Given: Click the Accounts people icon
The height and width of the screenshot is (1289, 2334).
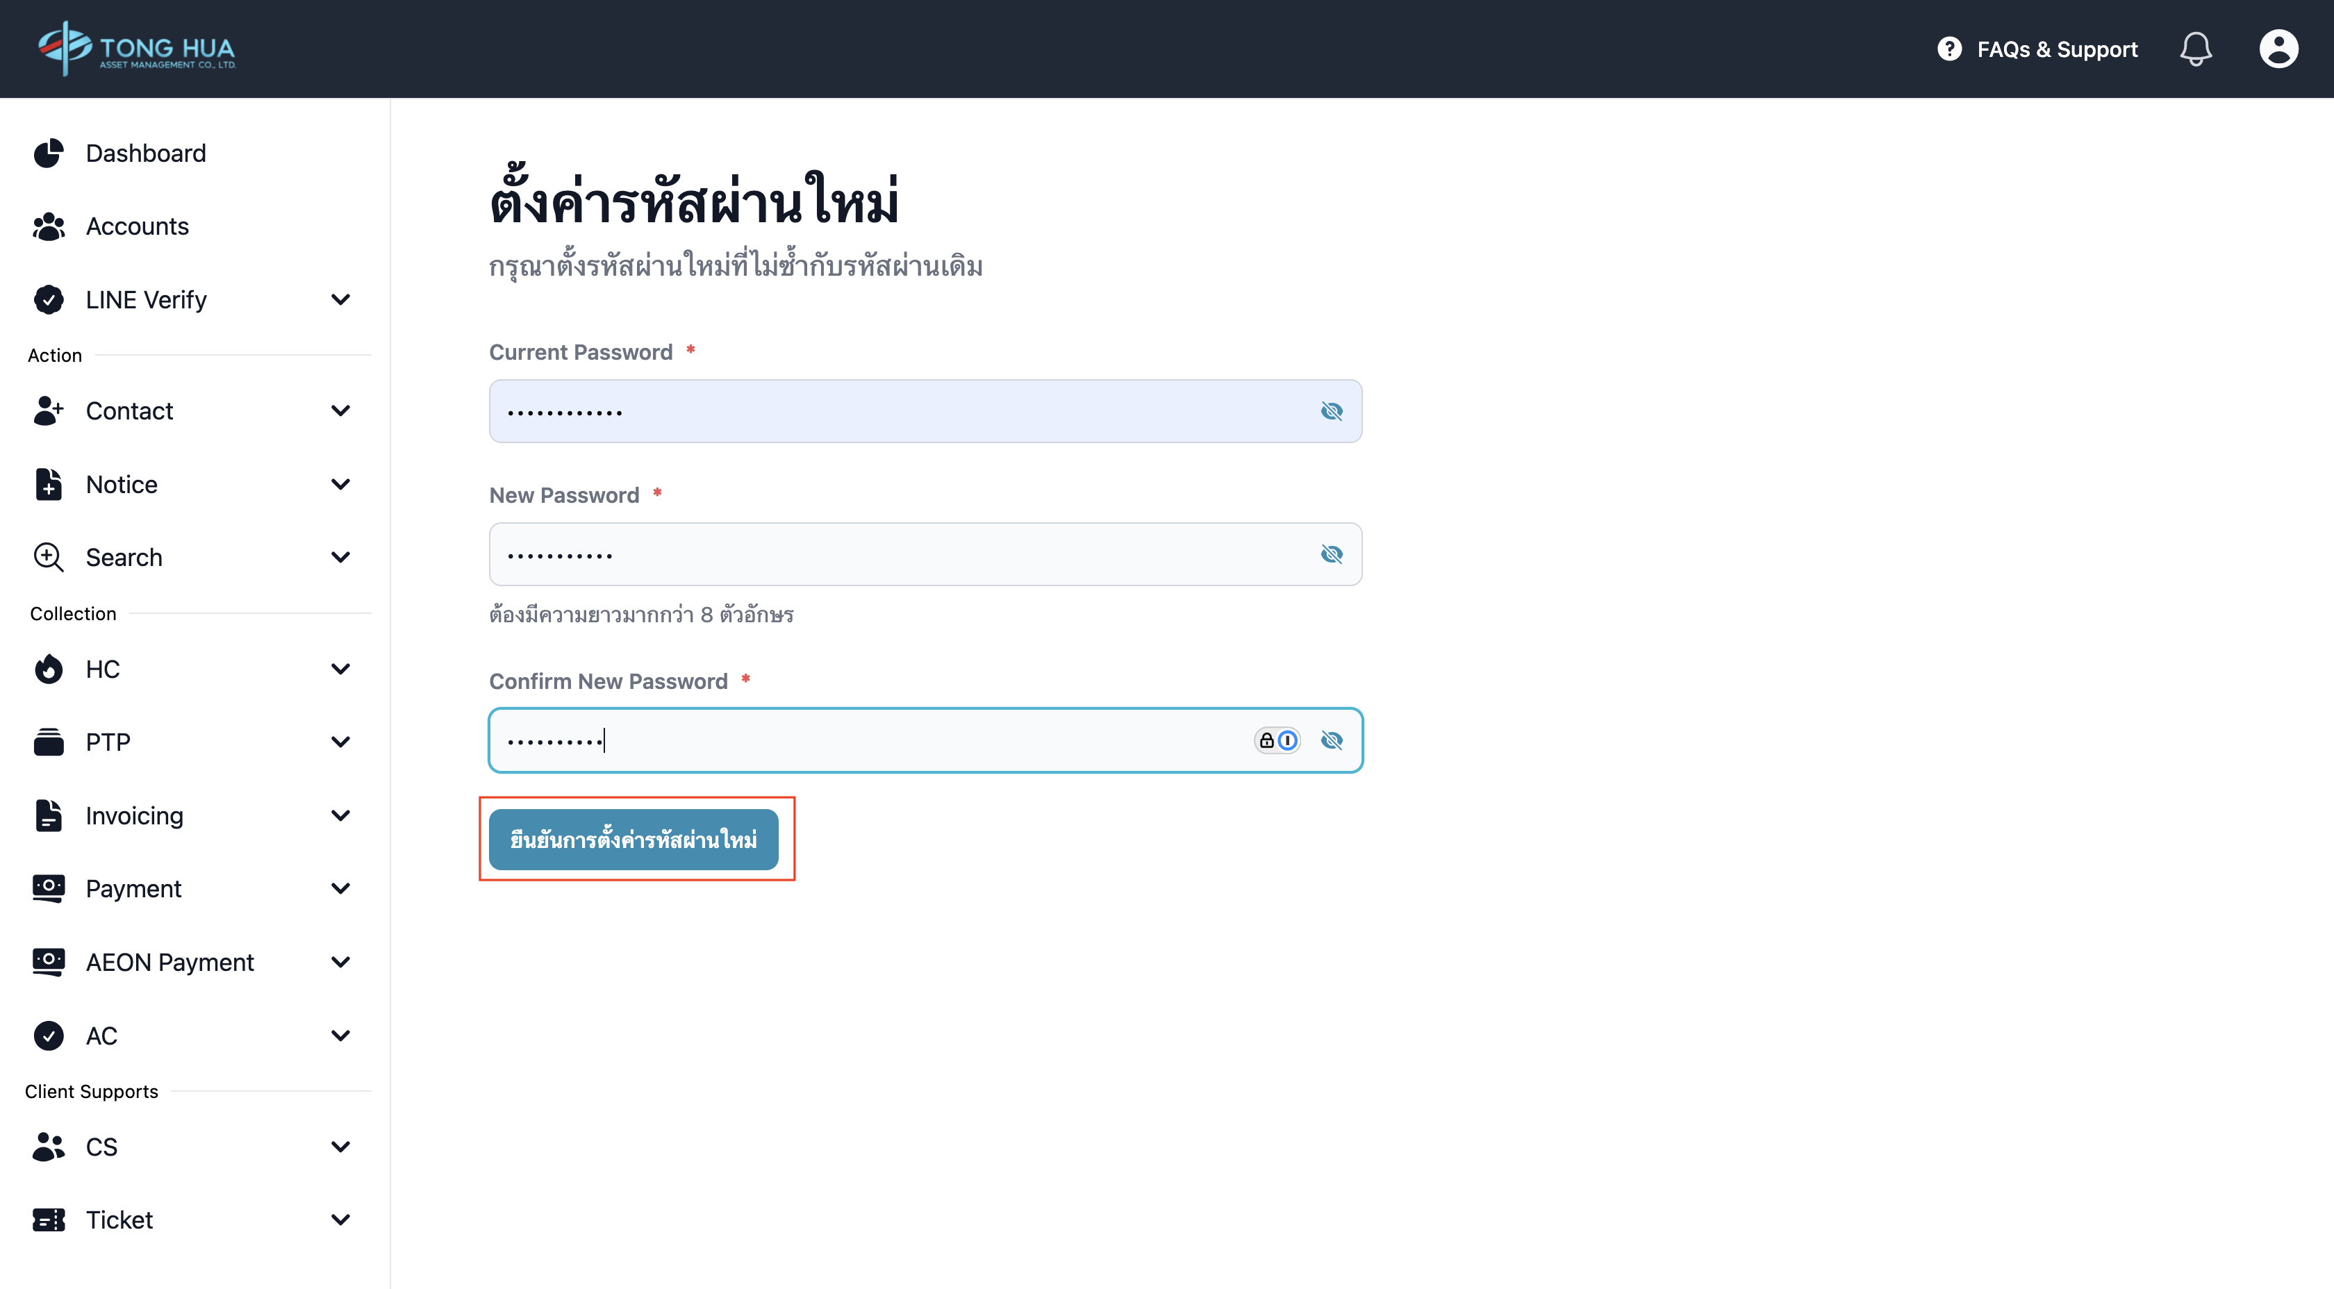Looking at the screenshot, I should (x=49, y=226).
